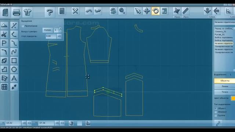Select the arrow pointer selection tool
The height and width of the screenshot is (132, 235).
point(138,11)
